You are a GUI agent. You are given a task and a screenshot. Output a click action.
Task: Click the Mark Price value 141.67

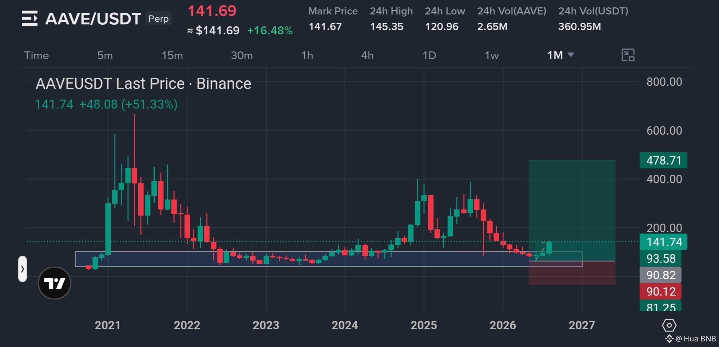click(x=325, y=26)
